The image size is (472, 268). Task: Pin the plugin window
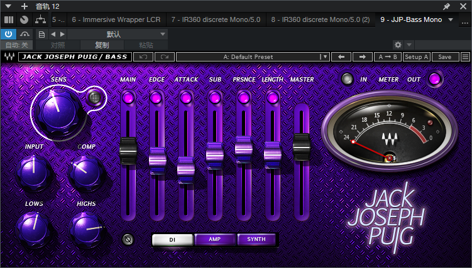(446, 6)
